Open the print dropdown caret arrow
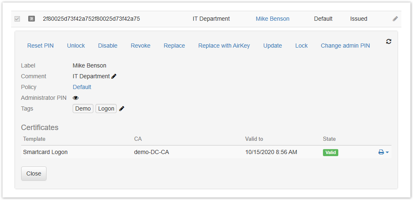The width and height of the screenshot is (413, 200). (387, 152)
